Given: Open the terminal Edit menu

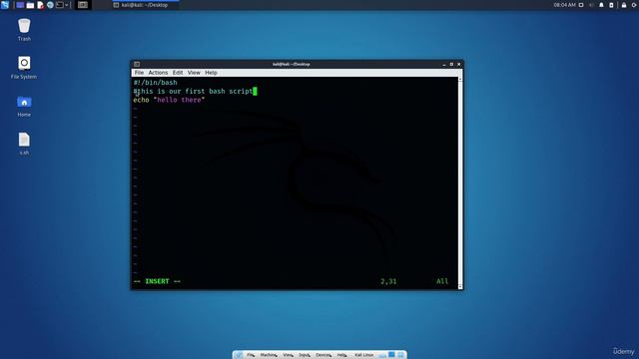Looking at the screenshot, I should coord(178,73).
